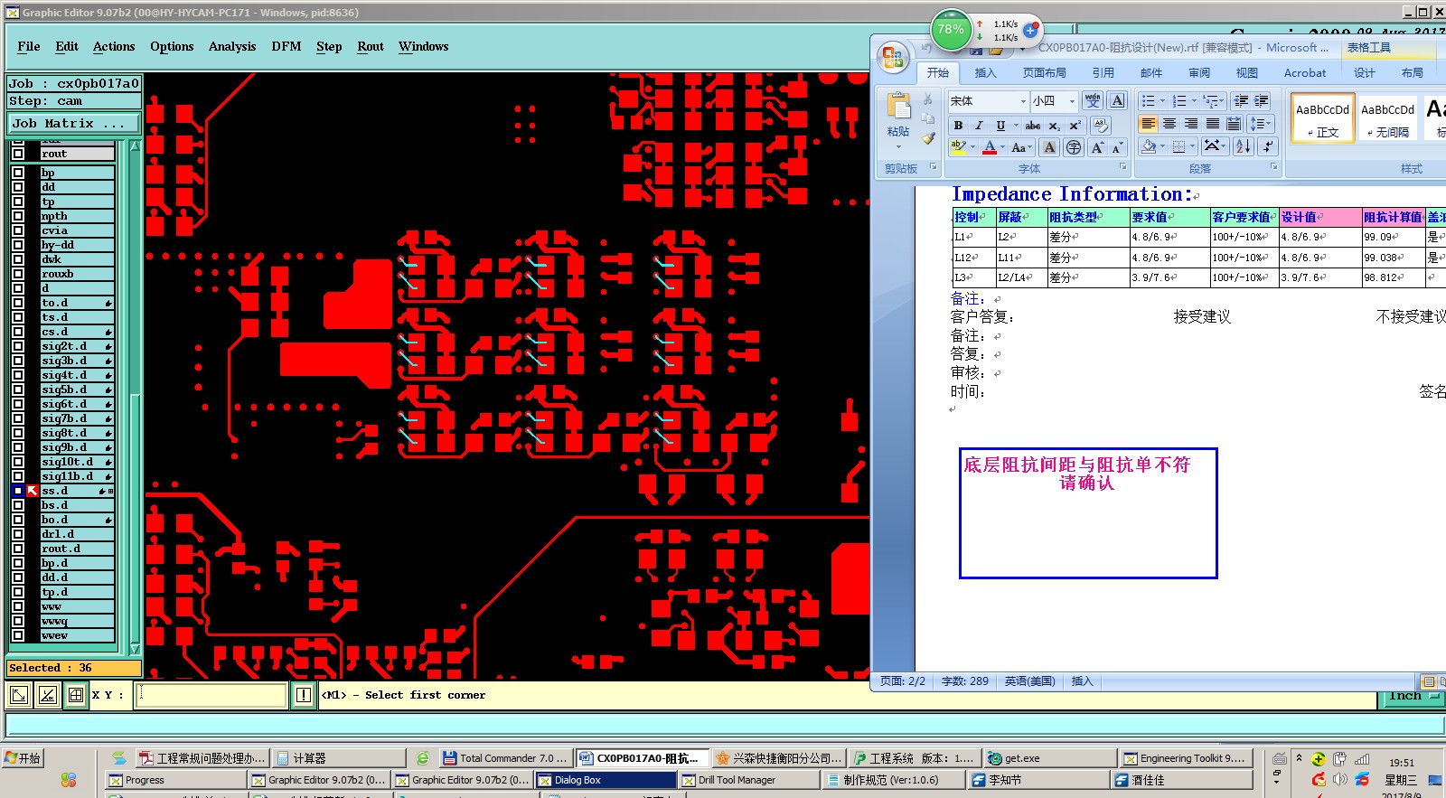1446x798 pixels.
Task: Open the font name dropdown showing 宋体
Action: (1023, 101)
